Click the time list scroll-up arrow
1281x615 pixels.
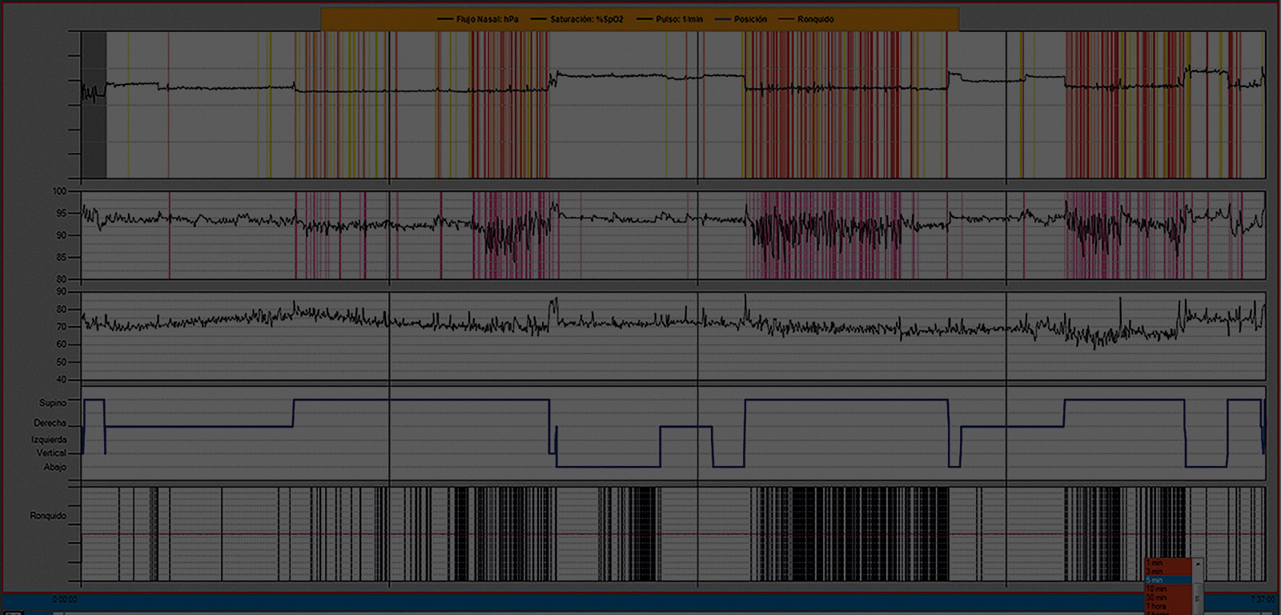[x=1198, y=564]
